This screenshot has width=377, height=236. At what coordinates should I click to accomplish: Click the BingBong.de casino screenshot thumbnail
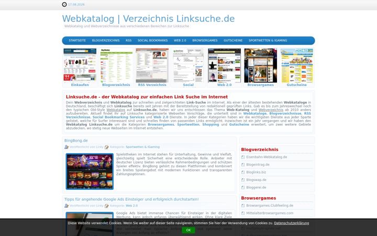(x=90, y=171)
